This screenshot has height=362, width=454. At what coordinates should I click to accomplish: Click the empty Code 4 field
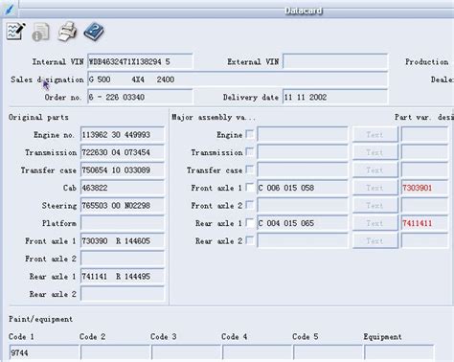pos(257,352)
